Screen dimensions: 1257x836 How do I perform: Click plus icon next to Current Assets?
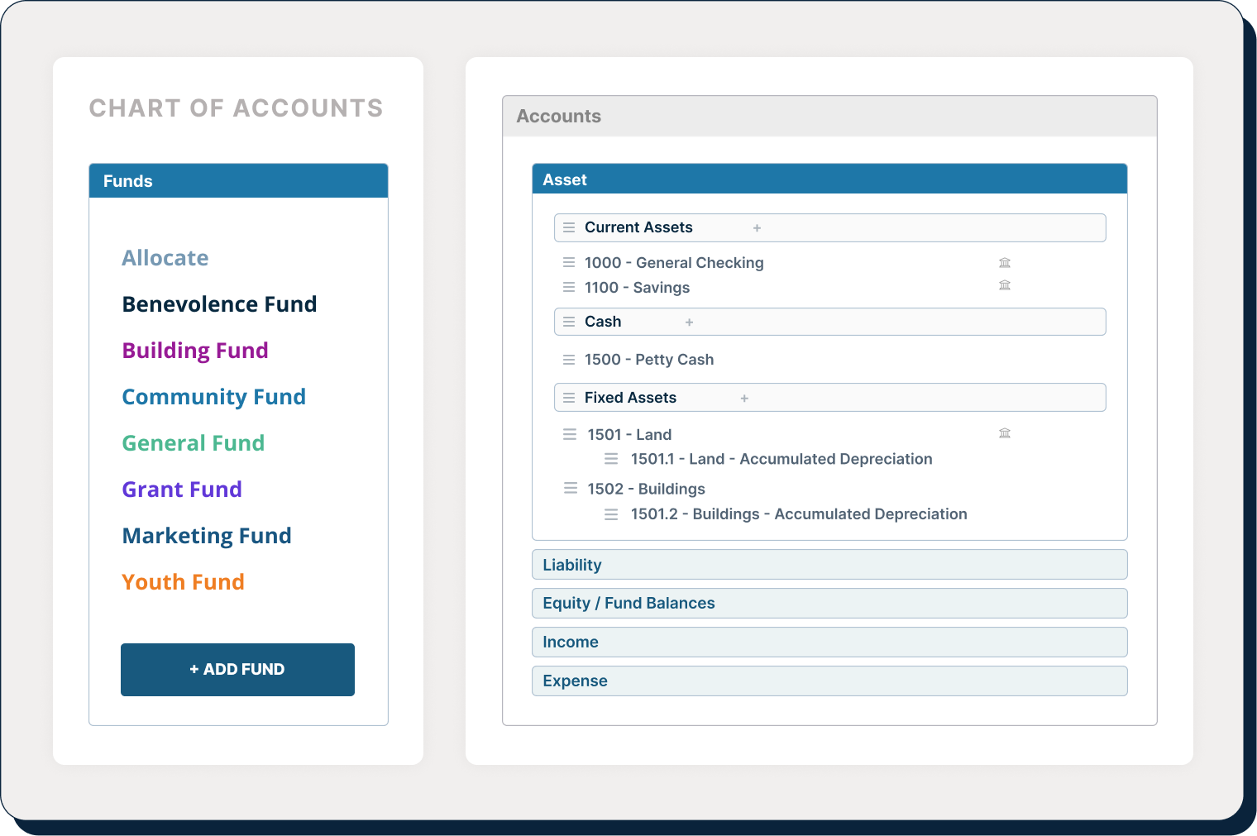757,228
